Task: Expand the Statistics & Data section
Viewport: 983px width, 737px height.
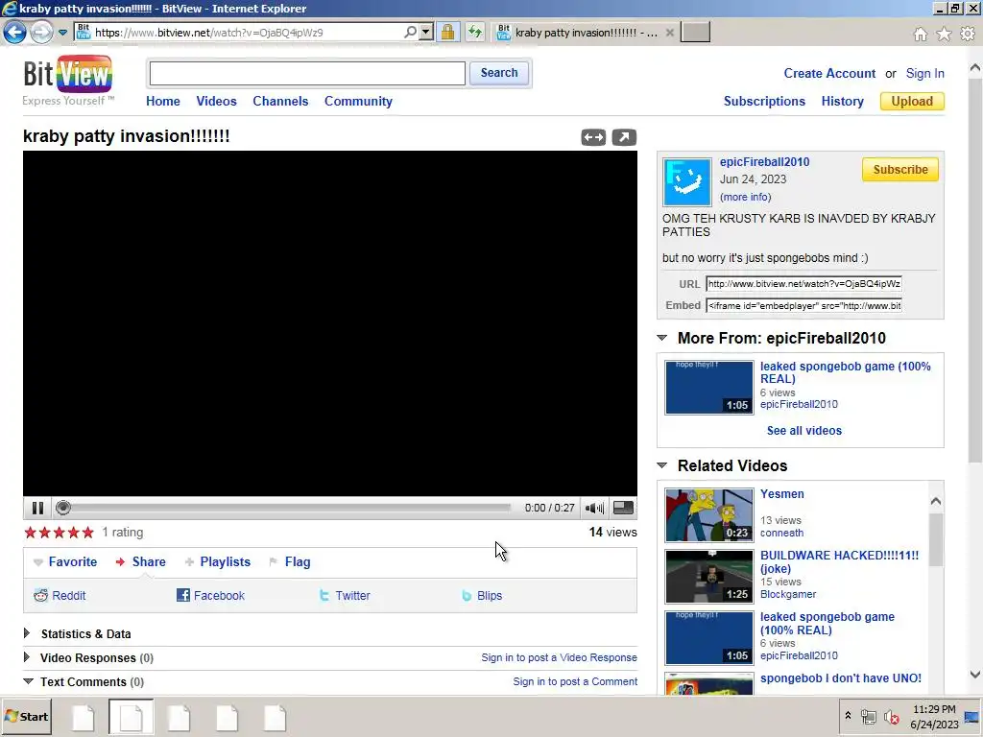Action: pos(85,633)
